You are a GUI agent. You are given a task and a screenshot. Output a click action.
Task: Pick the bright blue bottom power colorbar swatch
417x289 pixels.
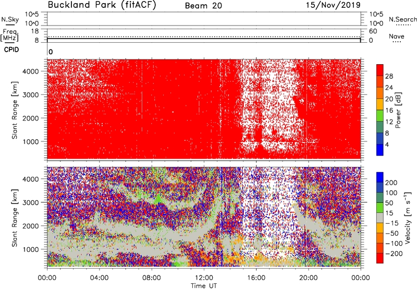(x=380, y=150)
